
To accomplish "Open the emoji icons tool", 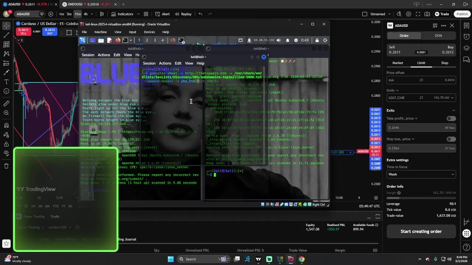I will pos(6,91).
